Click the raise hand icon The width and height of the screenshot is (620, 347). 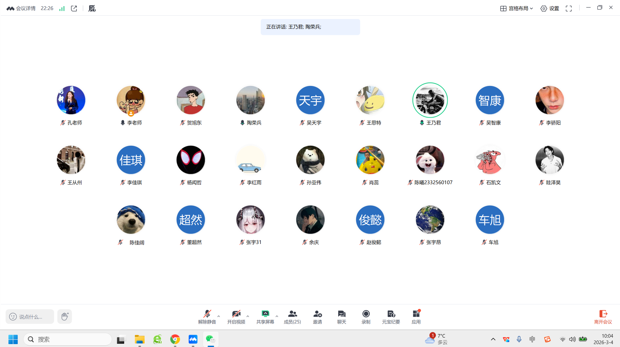coord(65,317)
